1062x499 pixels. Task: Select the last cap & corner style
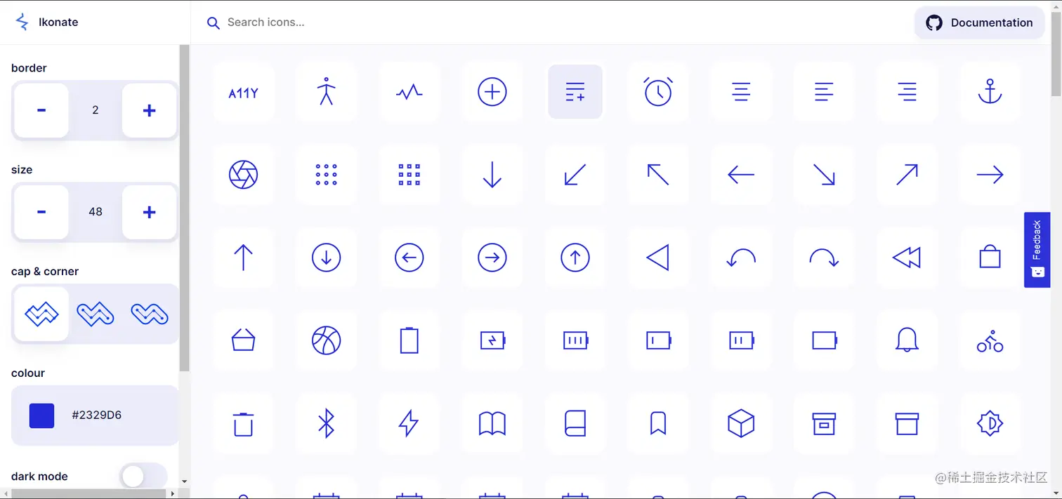point(150,314)
